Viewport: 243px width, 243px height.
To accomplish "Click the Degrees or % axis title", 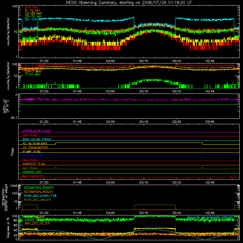I will pyautogui.click(x=8, y=228).
